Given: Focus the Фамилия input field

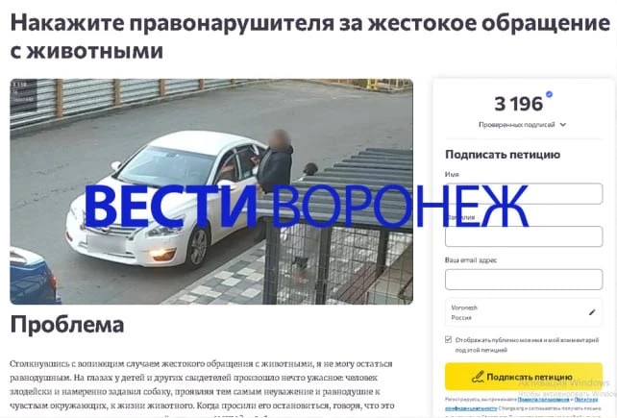Looking at the screenshot, I should [524, 236].
